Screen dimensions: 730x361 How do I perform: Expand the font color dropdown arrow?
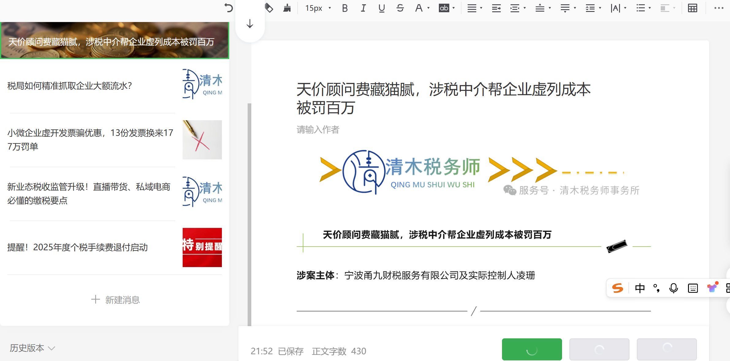(x=428, y=8)
